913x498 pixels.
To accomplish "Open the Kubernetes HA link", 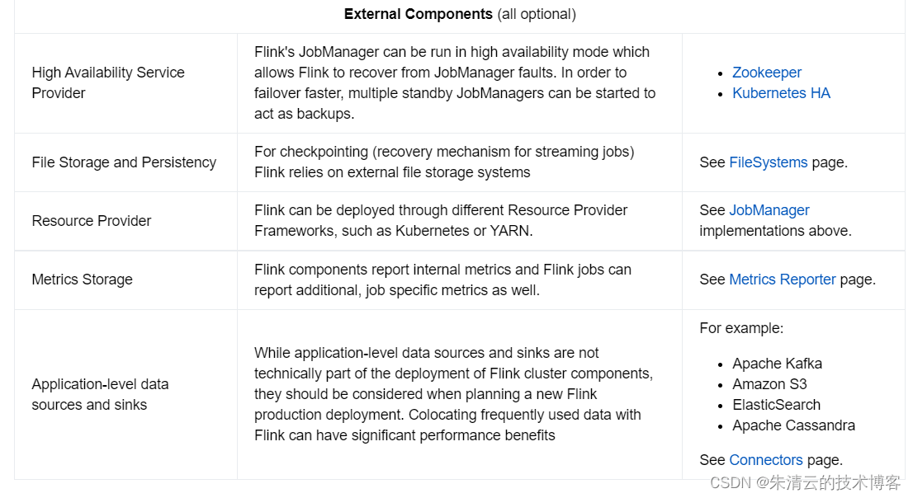I will pyautogui.click(x=781, y=93).
